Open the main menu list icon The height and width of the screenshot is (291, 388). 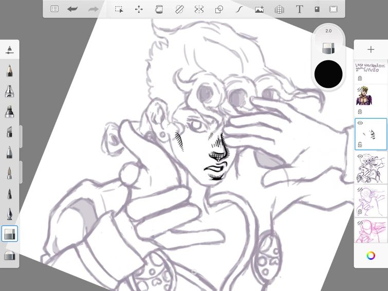(x=54, y=9)
